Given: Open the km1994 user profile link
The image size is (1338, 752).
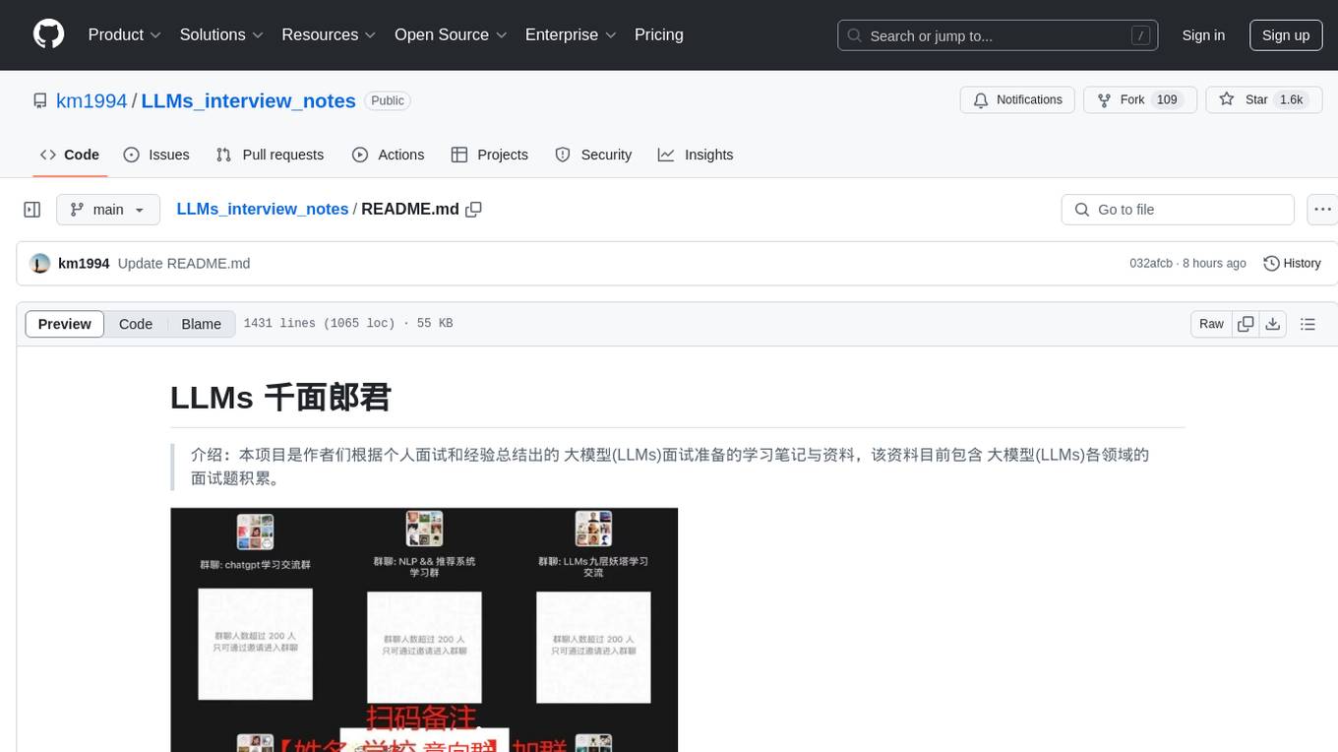Looking at the screenshot, I should pyautogui.click(x=91, y=100).
